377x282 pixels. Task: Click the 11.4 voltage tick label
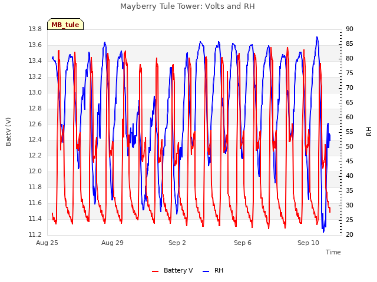pyautogui.click(x=35, y=219)
